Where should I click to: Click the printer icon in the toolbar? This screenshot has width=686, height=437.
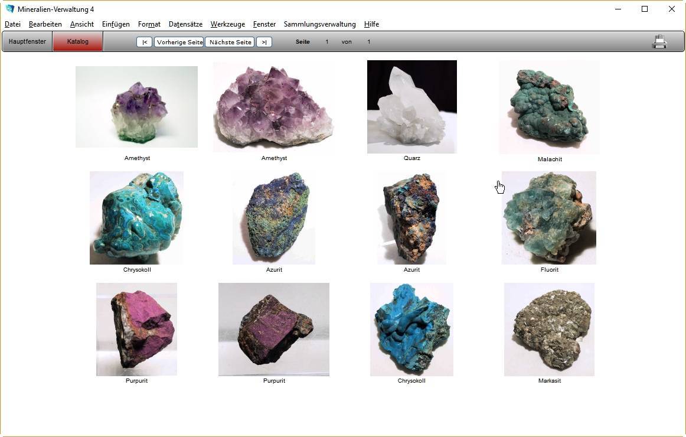click(659, 42)
